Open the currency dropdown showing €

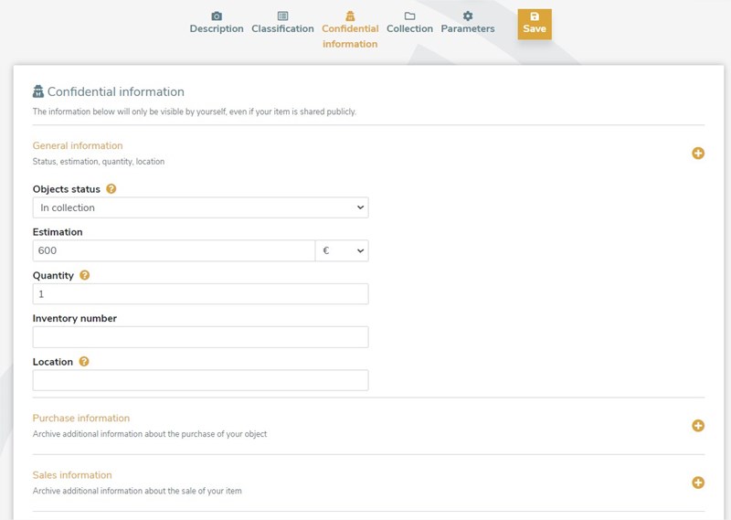(x=342, y=250)
